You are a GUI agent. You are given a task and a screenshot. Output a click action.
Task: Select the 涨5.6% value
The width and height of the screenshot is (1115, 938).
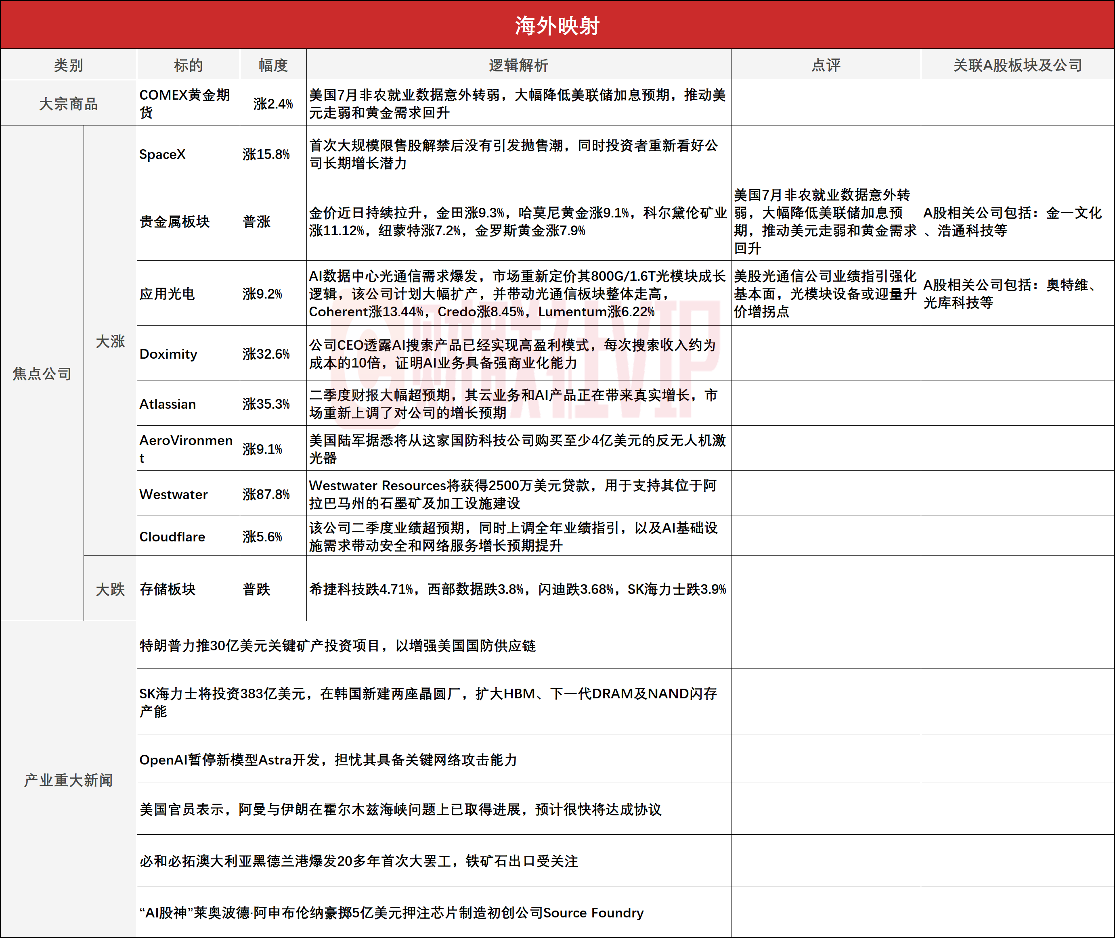pyautogui.click(x=262, y=537)
